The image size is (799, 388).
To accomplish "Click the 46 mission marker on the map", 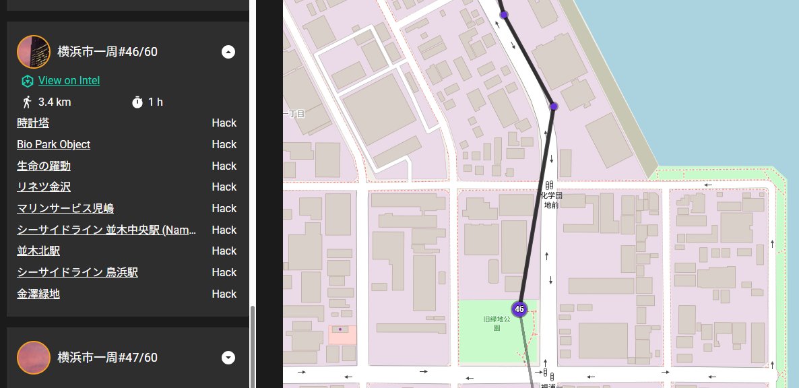I will (x=519, y=309).
